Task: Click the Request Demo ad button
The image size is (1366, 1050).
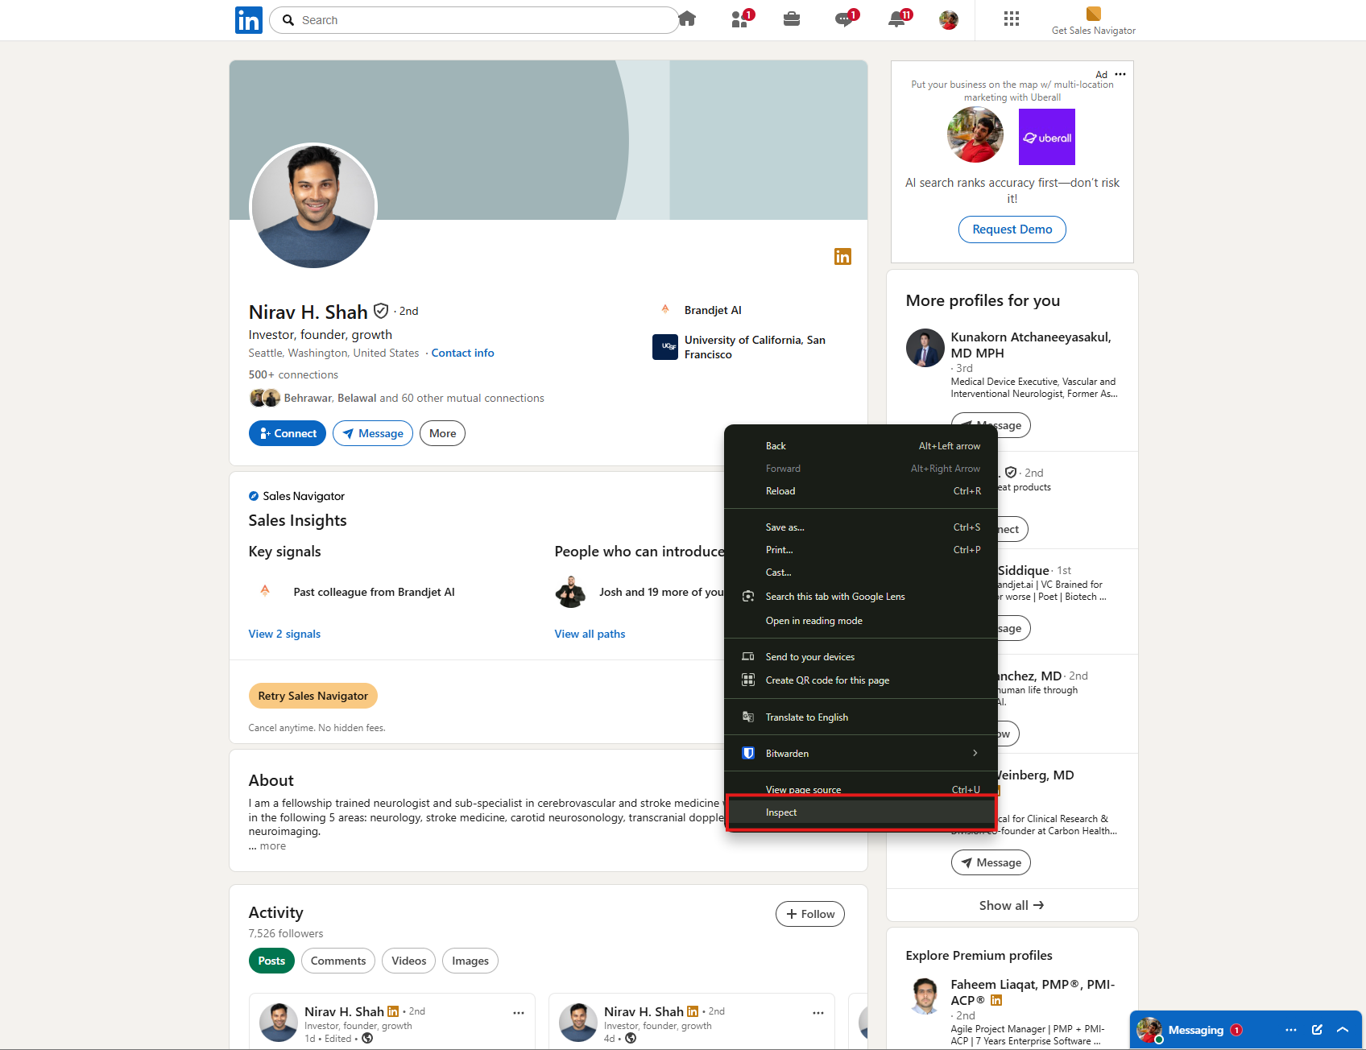Action: click(x=1012, y=229)
